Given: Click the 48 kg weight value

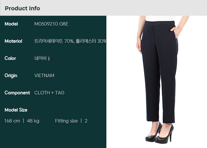Looking at the screenshot, I should pyautogui.click(x=33, y=121).
